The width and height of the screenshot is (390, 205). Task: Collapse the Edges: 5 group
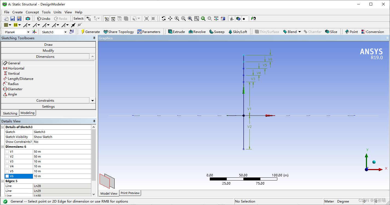(3, 181)
